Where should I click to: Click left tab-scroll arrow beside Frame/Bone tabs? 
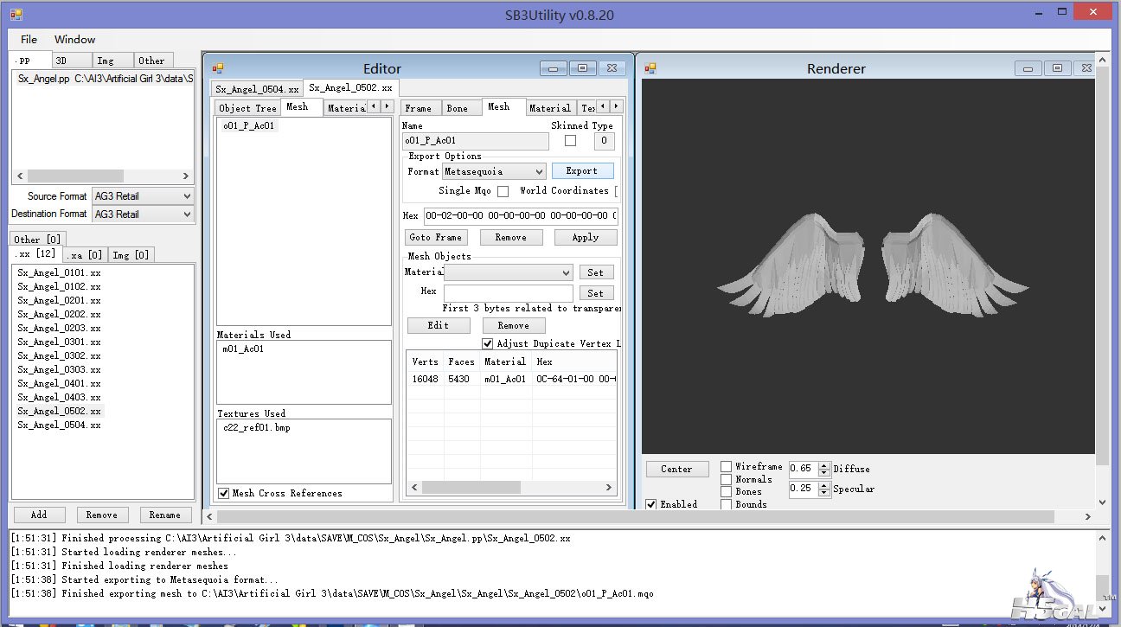coord(603,106)
